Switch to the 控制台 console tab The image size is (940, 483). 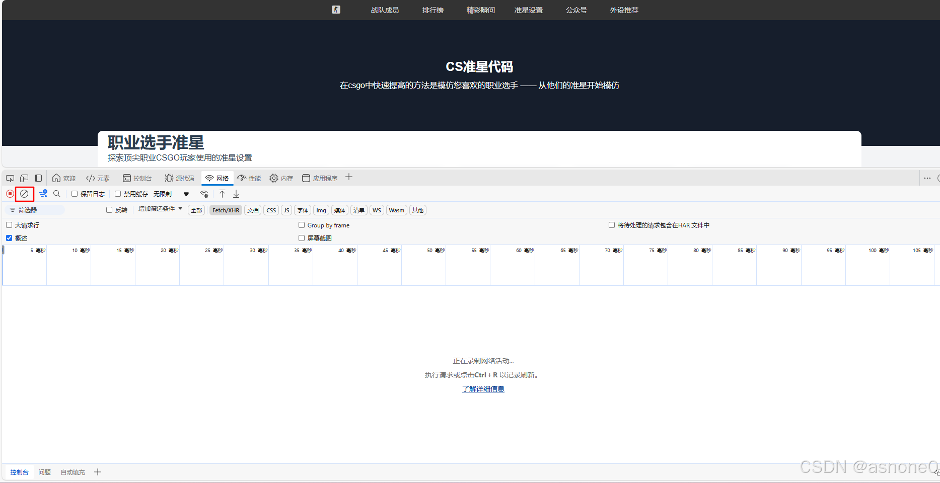point(137,178)
